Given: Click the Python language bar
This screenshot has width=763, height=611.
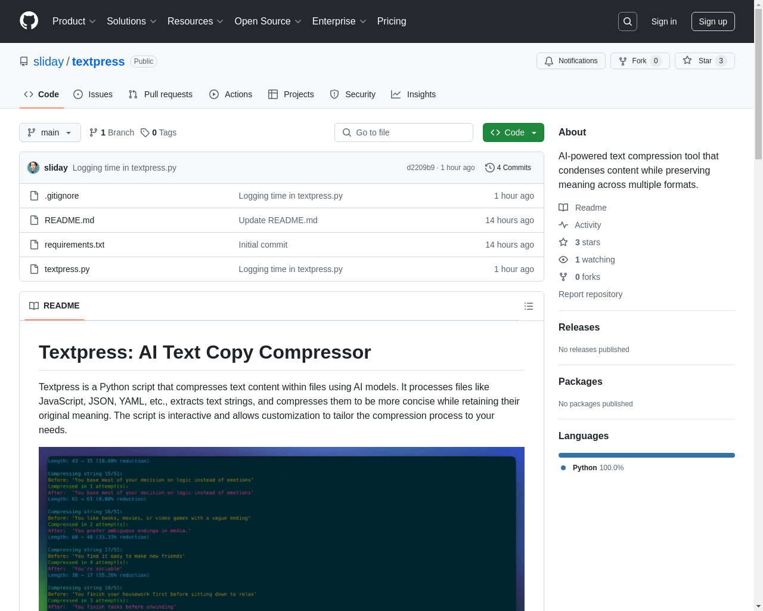Looking at the screenshot, I should [x=647, y=455].
